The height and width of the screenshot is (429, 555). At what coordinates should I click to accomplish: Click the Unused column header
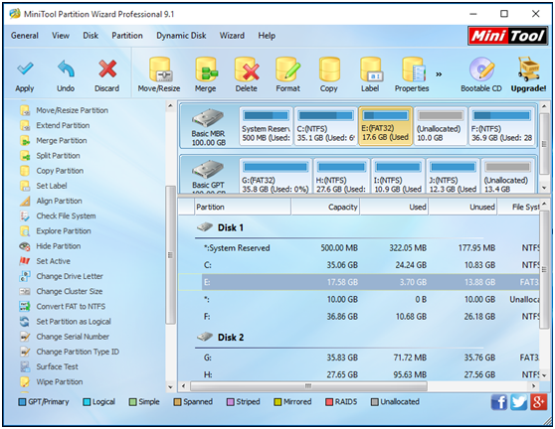[x=462, y=208]
